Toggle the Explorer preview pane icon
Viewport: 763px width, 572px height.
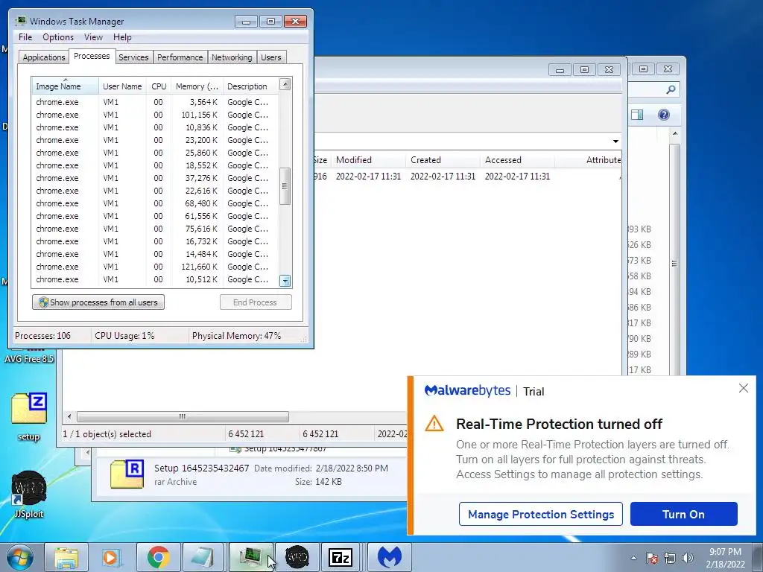click(x=637, y=115)
